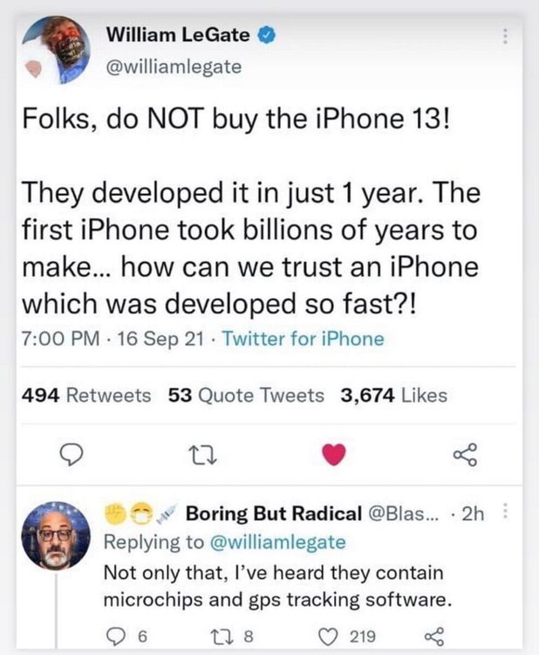539x655 pixels.
Task: Click the 7:00 PM 16 Sep 21 timestamp
Action: tap(113, 339)
